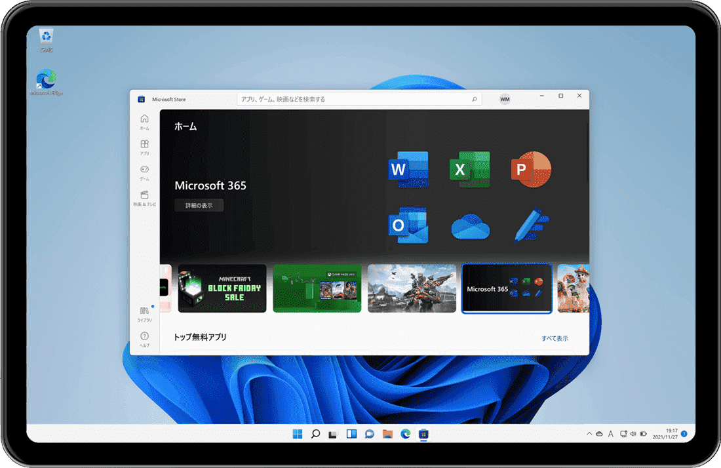Open the ゲーム (Games) sidebar section
The image size is (721, 468).
(x=144, y=172)
